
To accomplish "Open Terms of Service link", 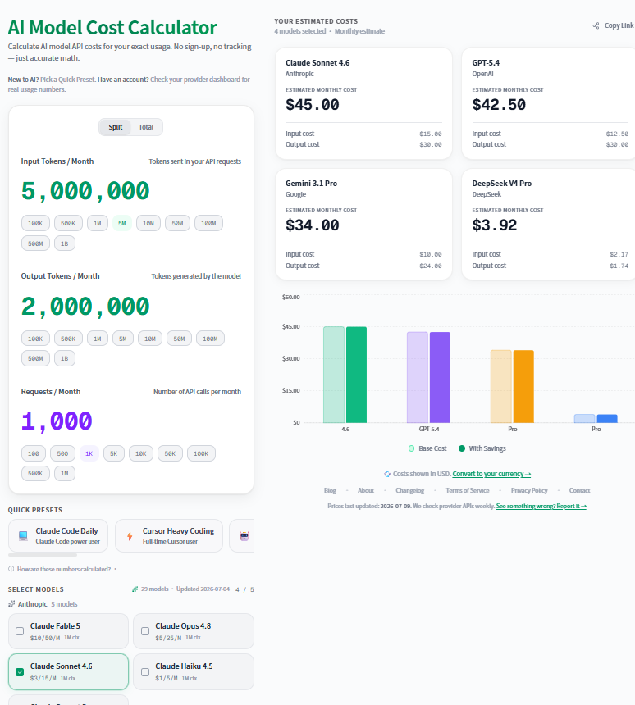I will click(x=468, y=490).
